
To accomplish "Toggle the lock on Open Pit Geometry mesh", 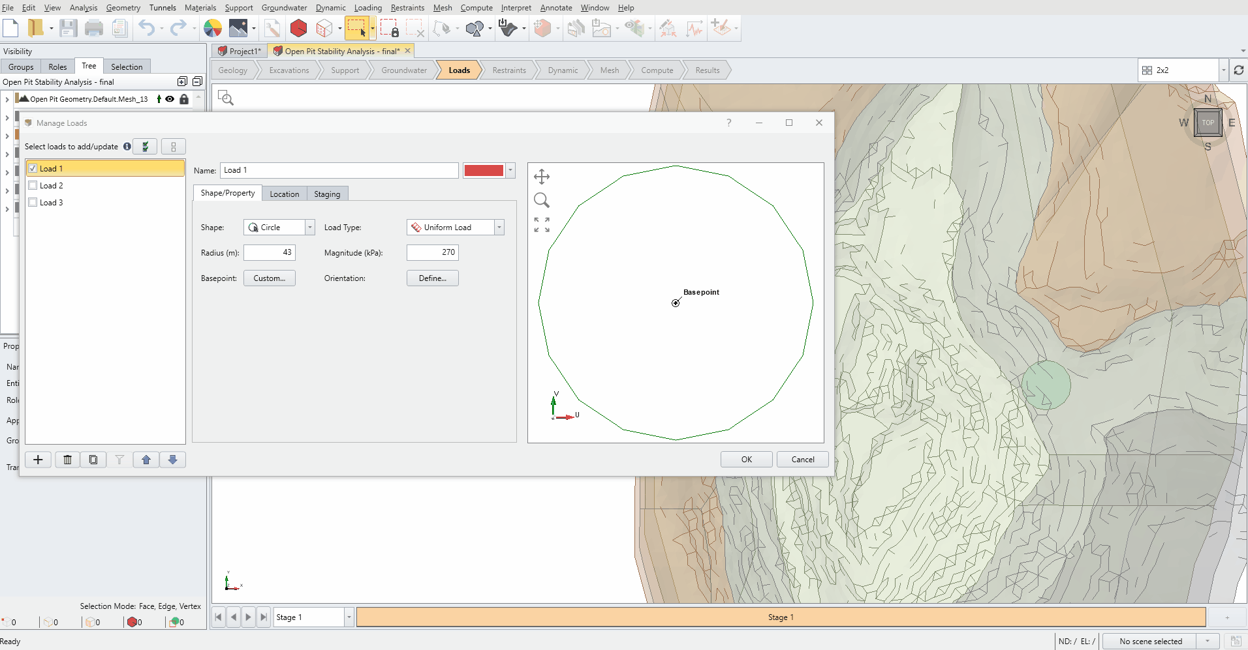I will pos(184,99).
